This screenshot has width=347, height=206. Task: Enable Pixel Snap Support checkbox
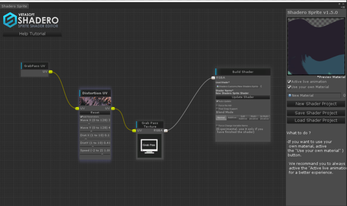click(217, 108)
